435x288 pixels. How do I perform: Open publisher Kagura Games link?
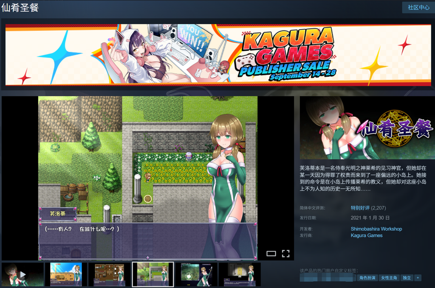click(367, 235)
